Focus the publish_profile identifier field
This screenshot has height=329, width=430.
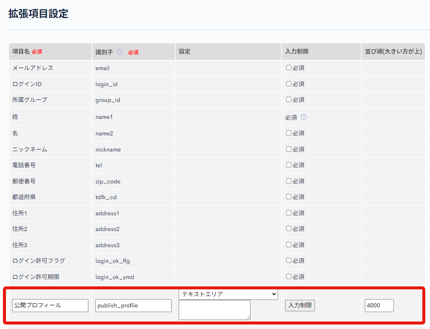pos(134,305)
